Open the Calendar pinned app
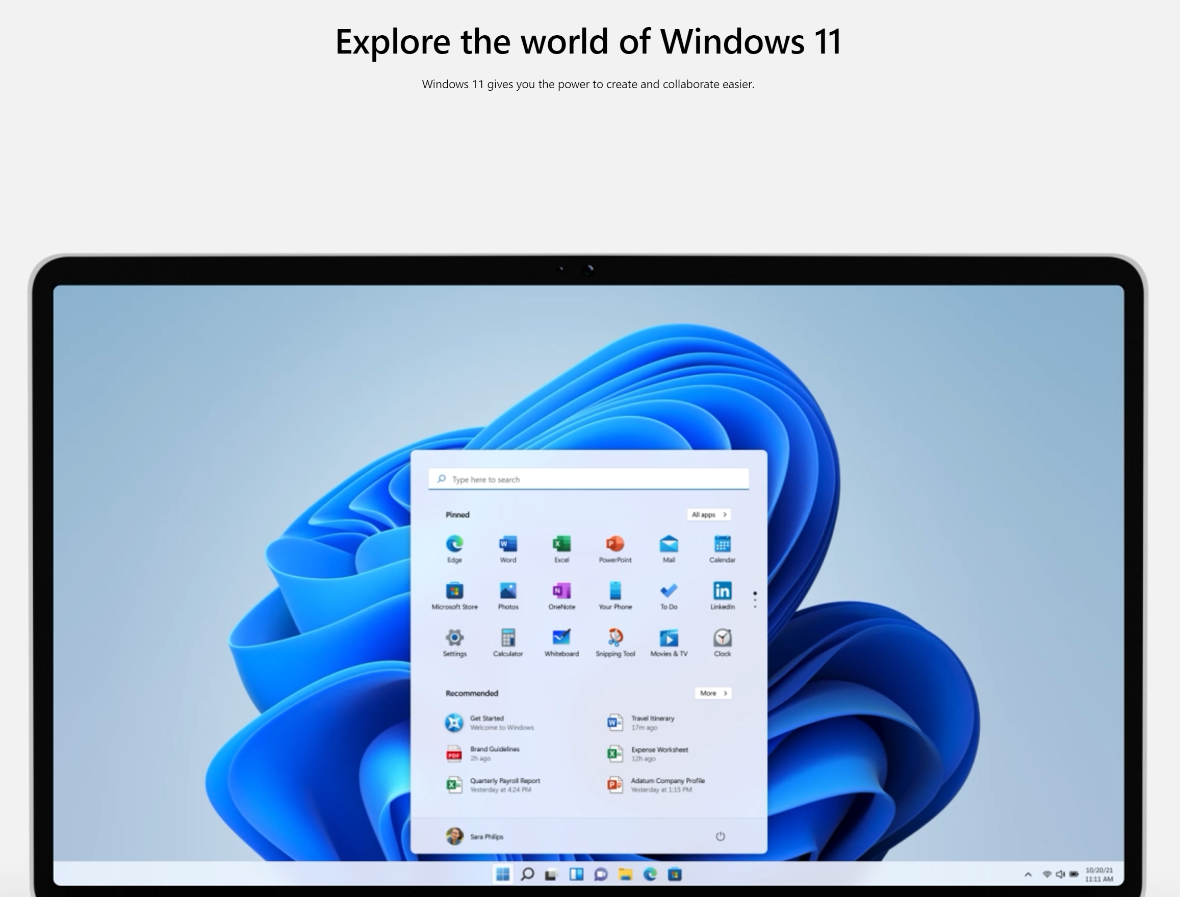This screenshot has height=897, width=1180. click(722, 548)
